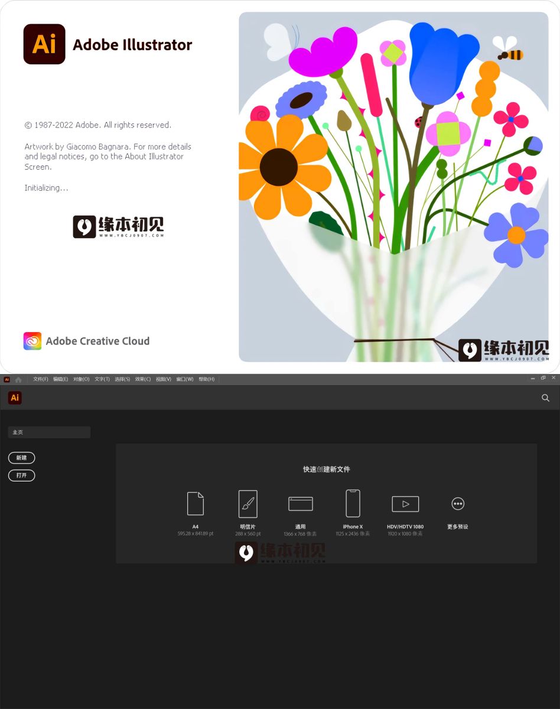
Task: Open the 视图(V) menu
Action: tap(164, 379)
